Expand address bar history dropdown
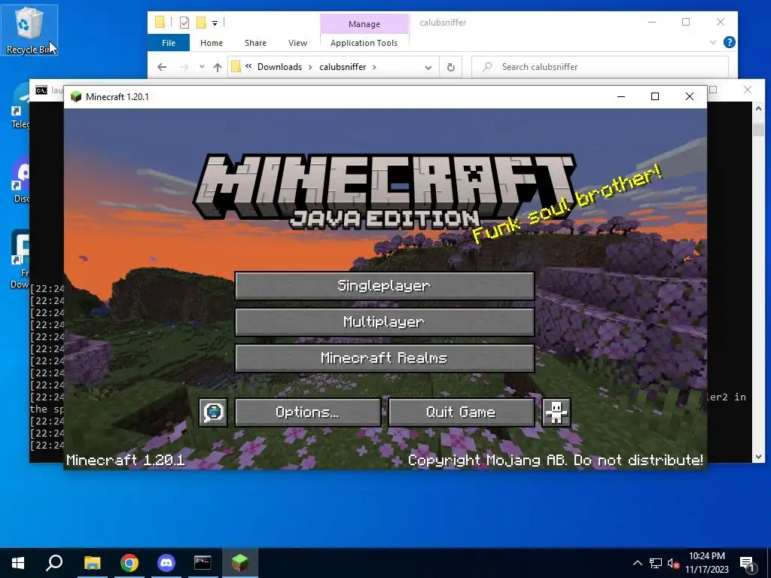This screenshot has height=578, width=771. click(428, 67)
